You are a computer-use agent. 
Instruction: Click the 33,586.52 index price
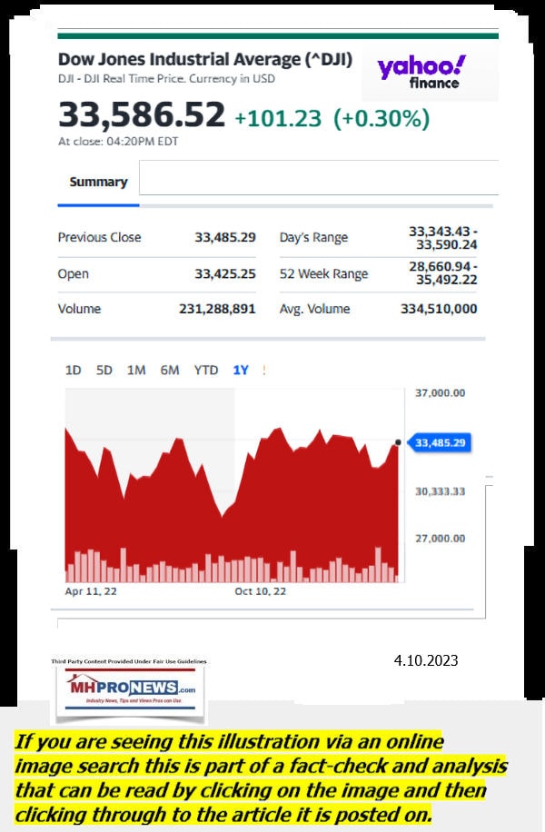(x=142, y=114)
